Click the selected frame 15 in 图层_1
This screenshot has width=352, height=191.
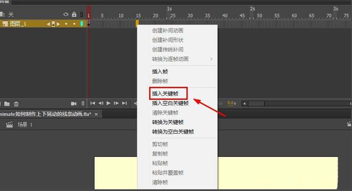(137, 23)
